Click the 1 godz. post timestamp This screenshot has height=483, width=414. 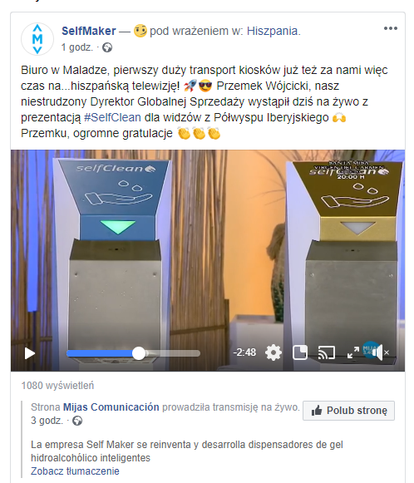(x=77, y=47)
